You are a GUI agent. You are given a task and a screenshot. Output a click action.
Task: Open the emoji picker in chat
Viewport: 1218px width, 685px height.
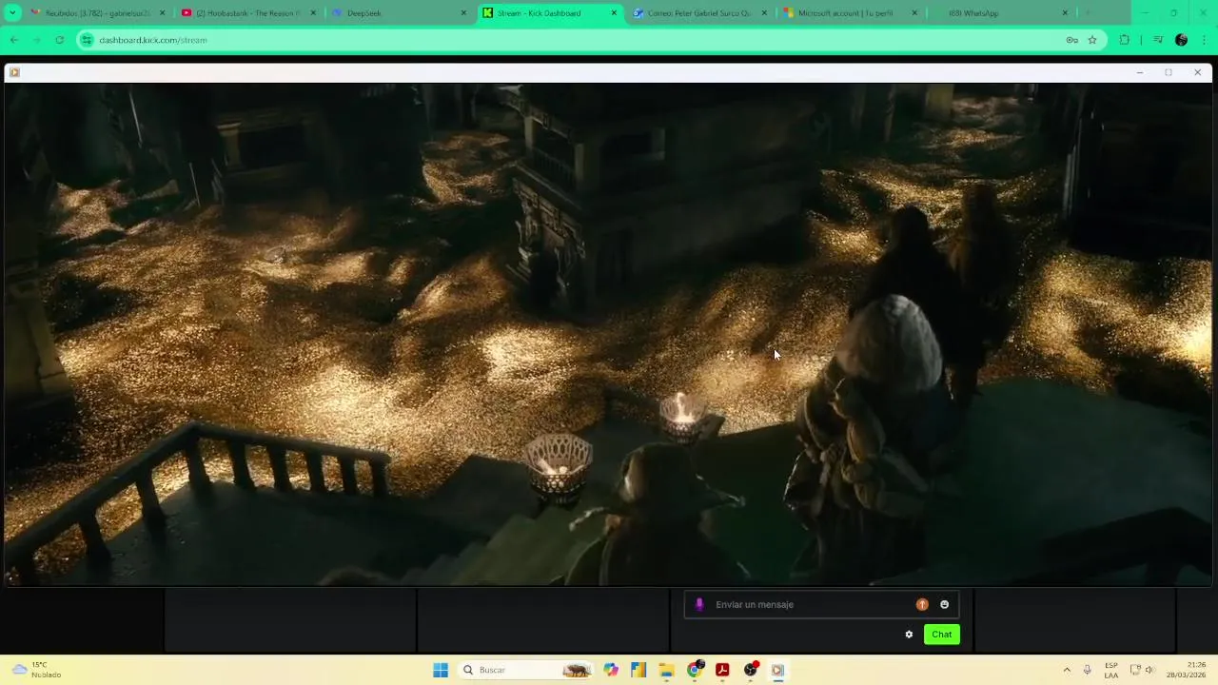pos(944,604)
